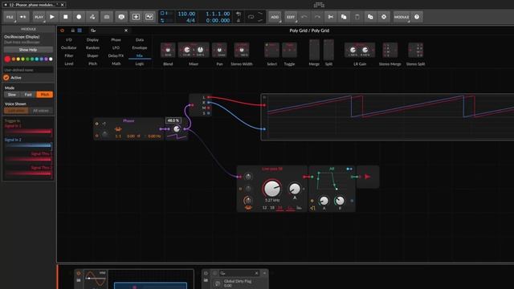Click the Mixer module icon in palette
Image resolution: width=514 pixels, height=289 pixels.
point(194,50)
